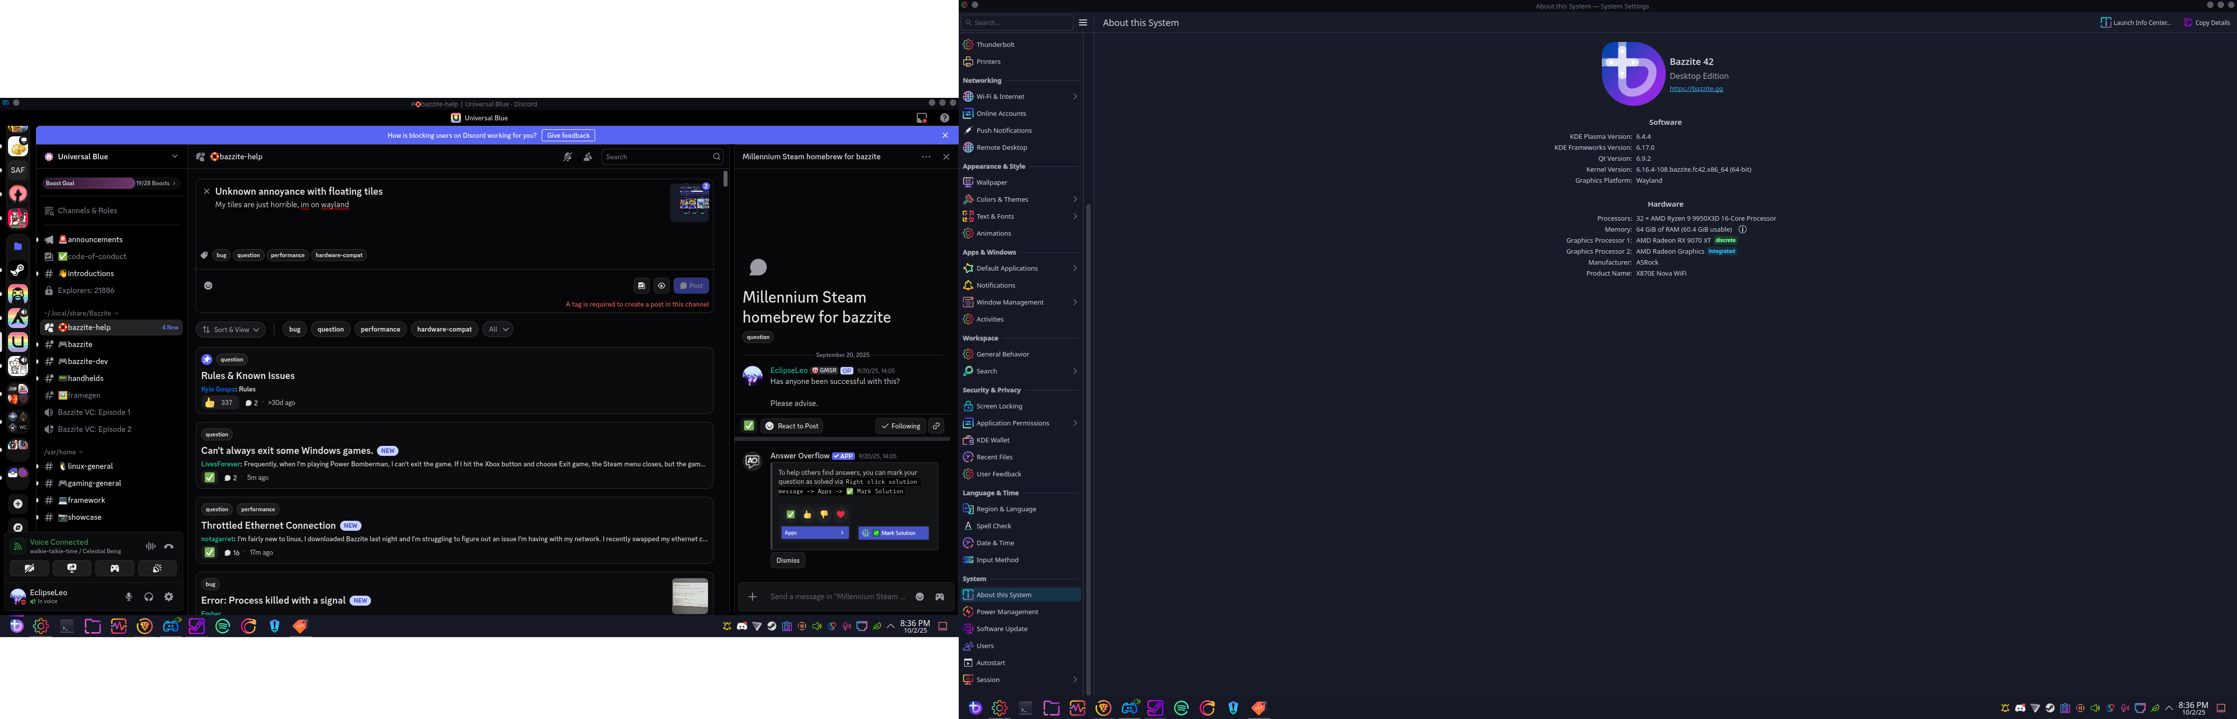Screen dimensions: 2237x719
Task: Select Power Management in System Settings sidebar
Action: point(1007,612)
